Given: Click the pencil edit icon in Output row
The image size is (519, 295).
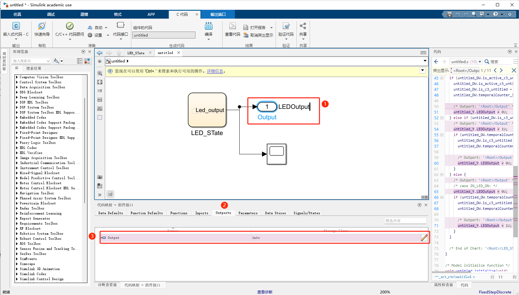Looking at the screenshot, I should point(424,238).
